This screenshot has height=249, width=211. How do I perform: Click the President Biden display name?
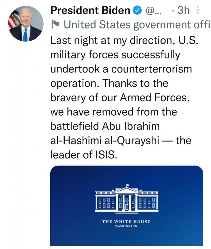[x=90, y=11]
